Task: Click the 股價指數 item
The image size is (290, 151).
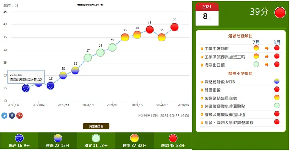Action: (212, 90)
